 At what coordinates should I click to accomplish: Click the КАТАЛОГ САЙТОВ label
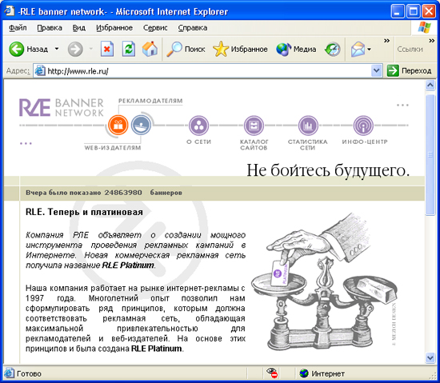click(x=254, y=145)
